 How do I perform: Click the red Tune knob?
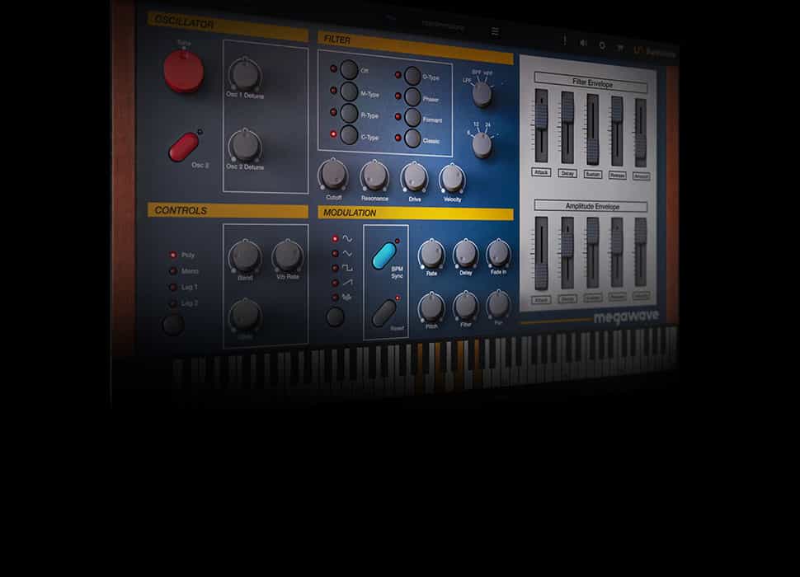[184, 72]
